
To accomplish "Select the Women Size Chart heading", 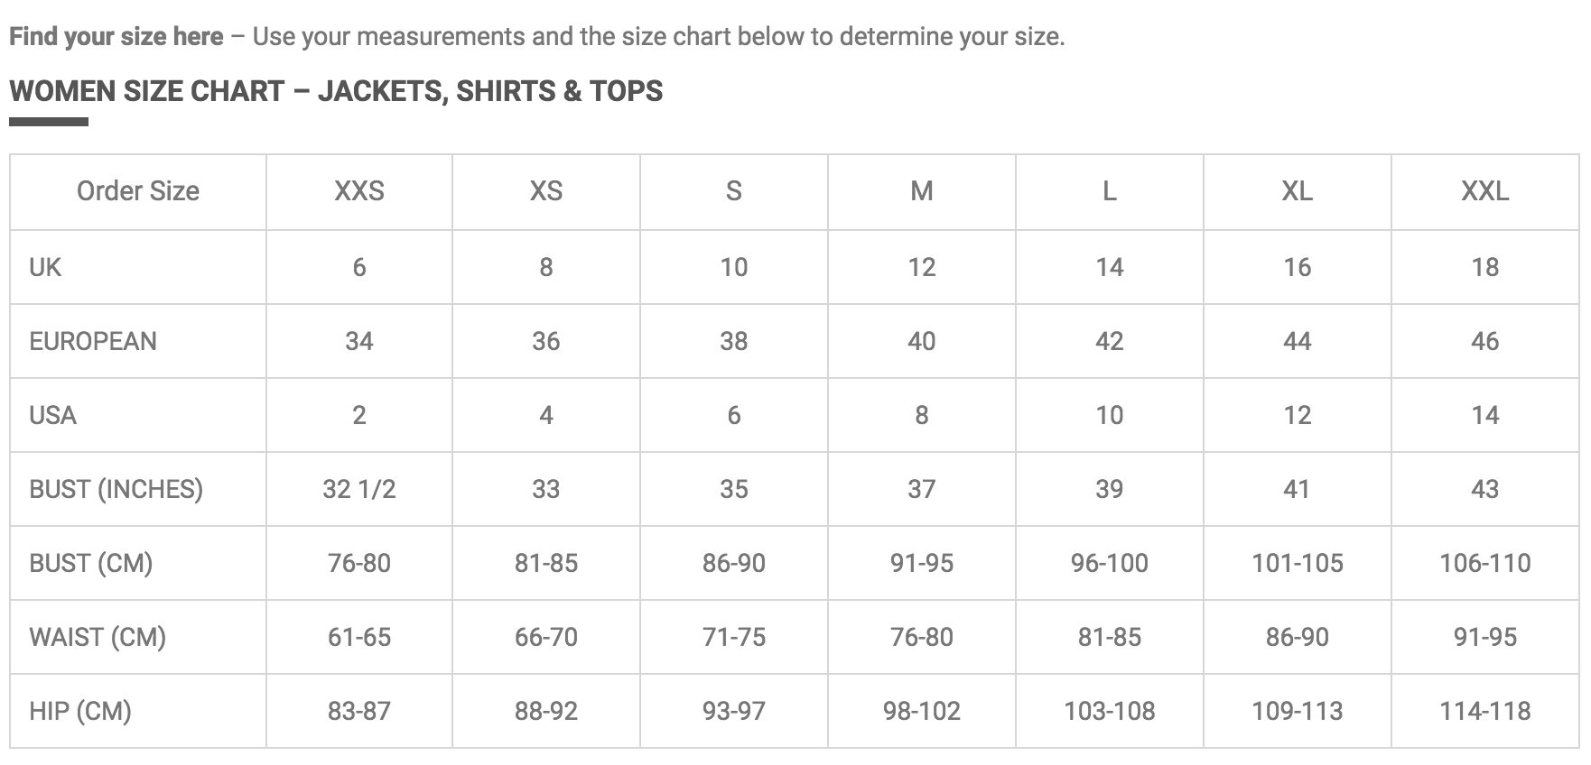I will 336,91.
